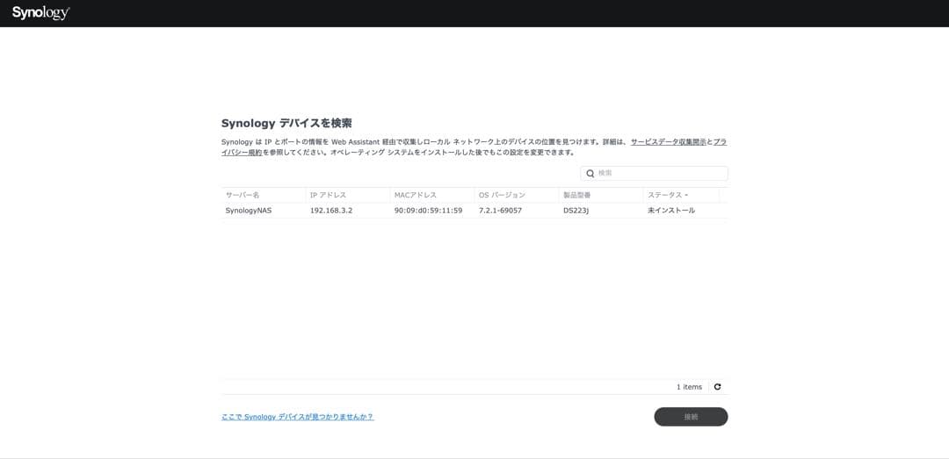Sort by OS バージョン column header
The height and width of the screenshot is (459, 949).
tap(517, 196)
